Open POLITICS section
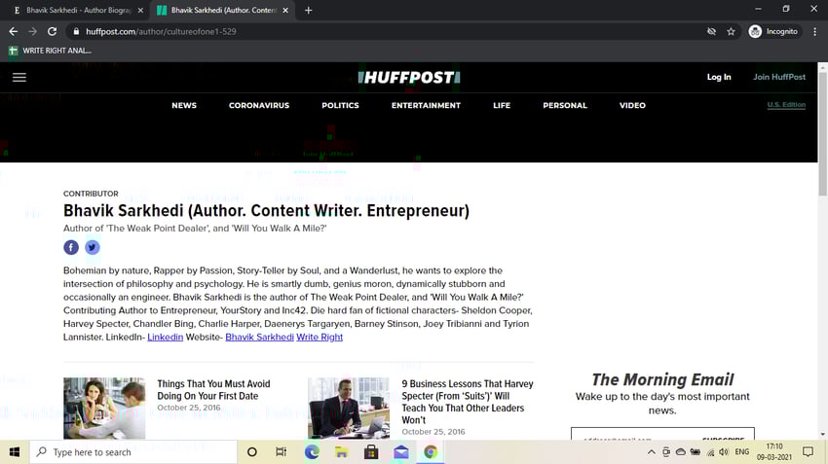828x464 pixels. (x=340, y=105)
